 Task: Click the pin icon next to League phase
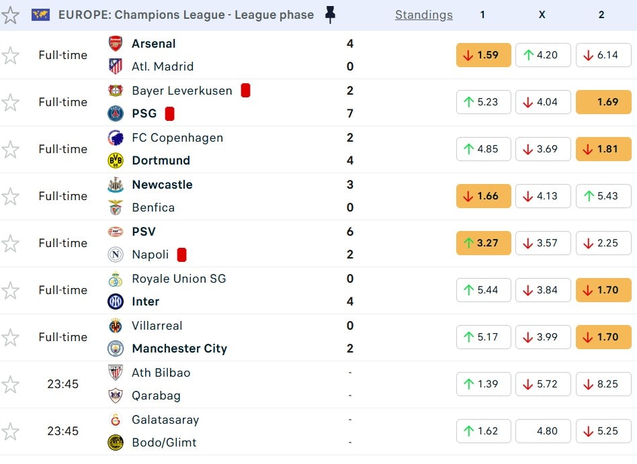click(330, 15)
